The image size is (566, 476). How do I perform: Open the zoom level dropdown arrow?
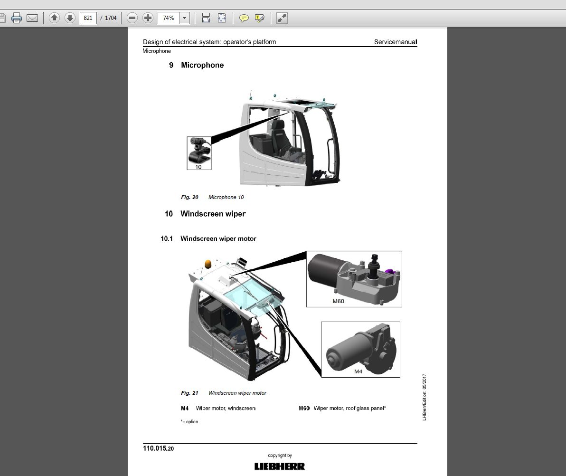point(184,18)
